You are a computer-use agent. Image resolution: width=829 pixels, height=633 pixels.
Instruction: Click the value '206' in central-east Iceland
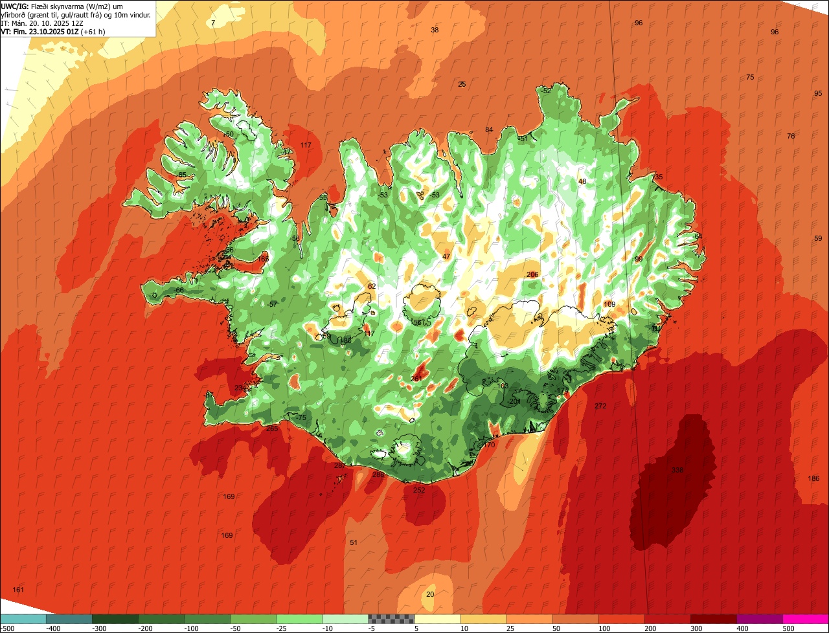point(532,274)
